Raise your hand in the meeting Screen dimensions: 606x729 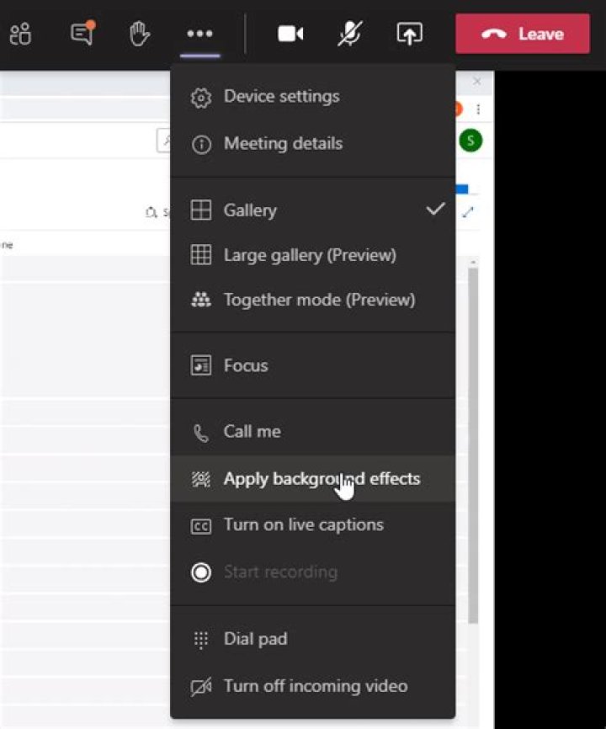(140, 34)
